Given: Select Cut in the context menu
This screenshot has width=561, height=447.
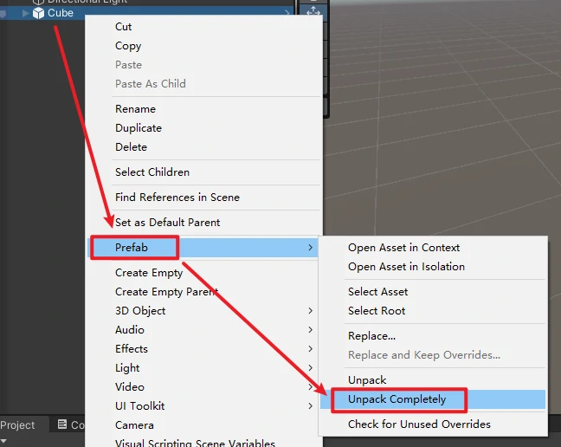Looking at the screenshot, I should (124, 27).
